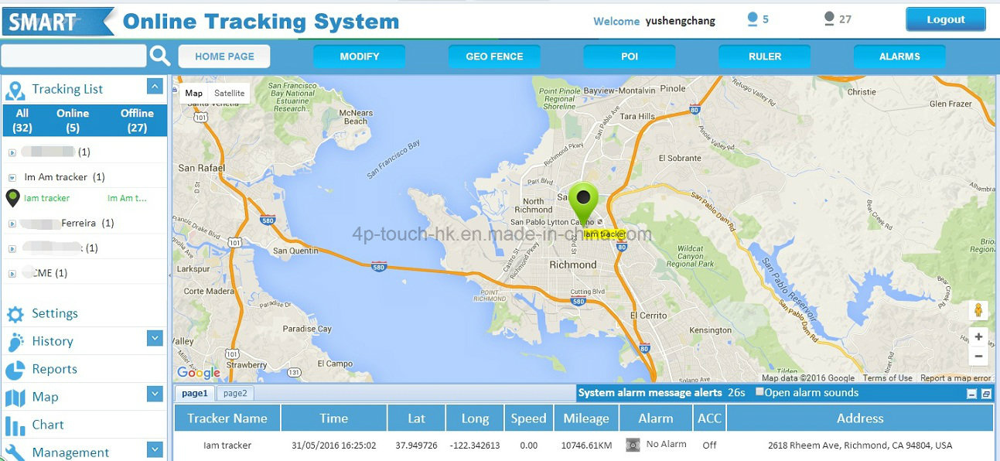Image resolution: width=1000 pixels, height=461 pixels.
Task: Show Online (5) trackers tab
Action: click(x=73, y=121)
